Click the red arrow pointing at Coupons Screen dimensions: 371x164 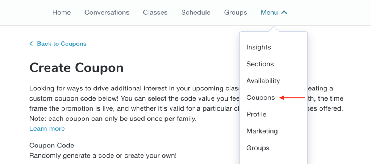[293, 98]
